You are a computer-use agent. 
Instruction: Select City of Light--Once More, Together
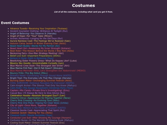33,105
